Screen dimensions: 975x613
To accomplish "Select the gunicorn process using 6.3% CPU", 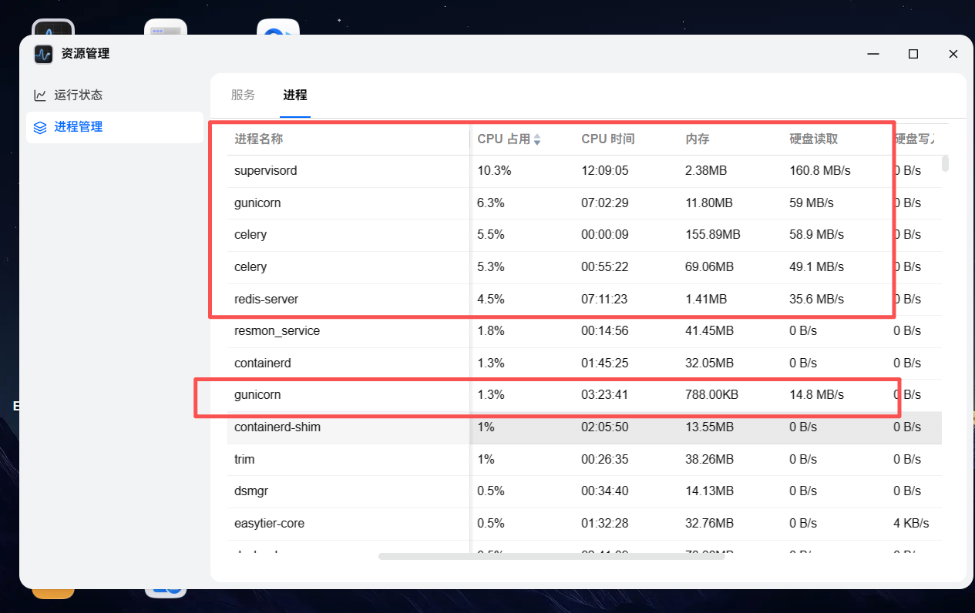I will (584, 203).
